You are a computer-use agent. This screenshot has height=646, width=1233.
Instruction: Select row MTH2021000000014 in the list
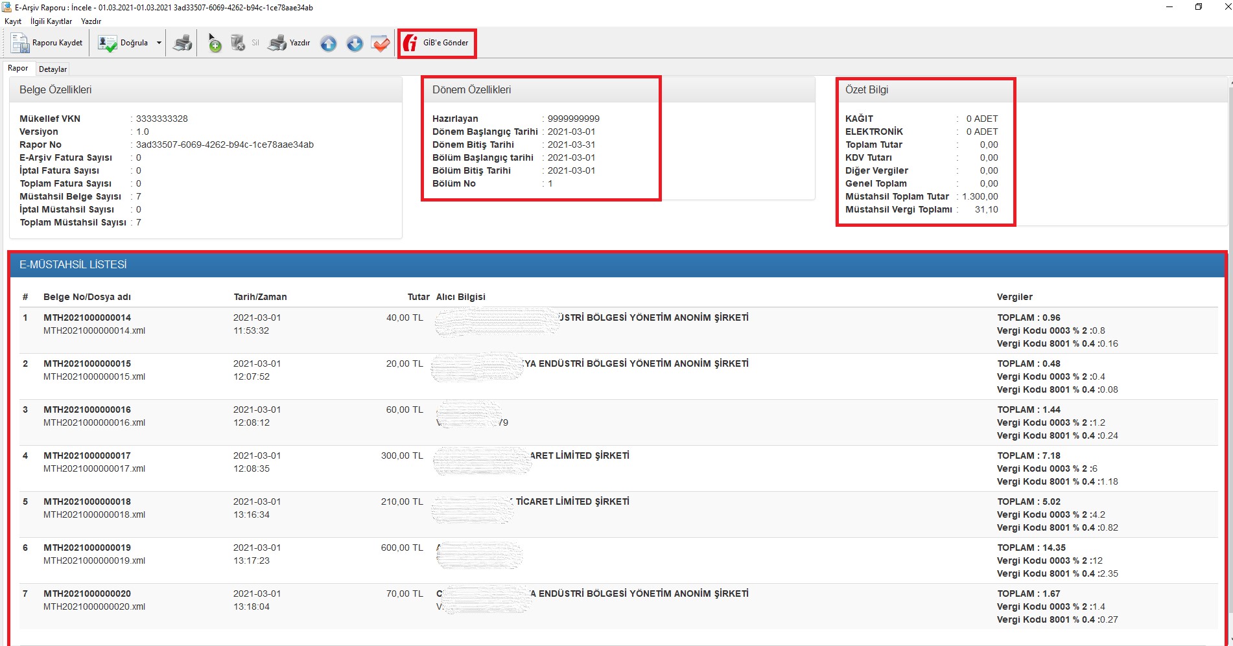[x=87, y=317]
